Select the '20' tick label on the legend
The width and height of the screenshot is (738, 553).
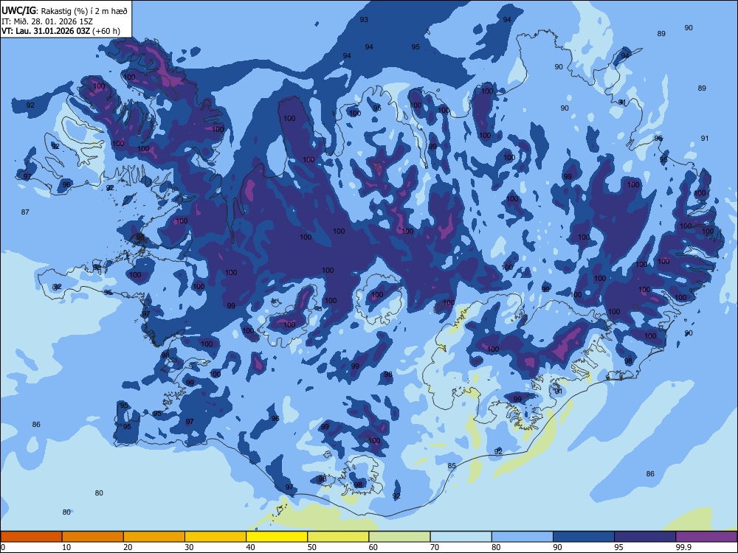point(128,547)
